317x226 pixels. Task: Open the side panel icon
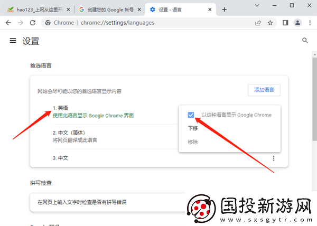click(x=285, y=23)
